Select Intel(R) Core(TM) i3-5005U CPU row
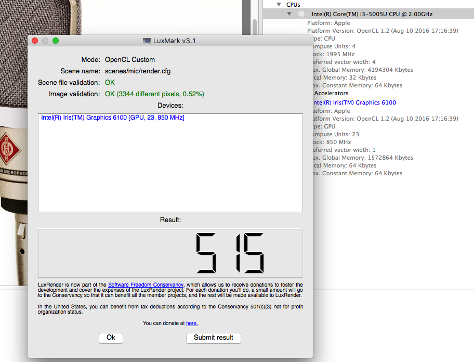Screen dimensions: 474x362 pos(368,14)
